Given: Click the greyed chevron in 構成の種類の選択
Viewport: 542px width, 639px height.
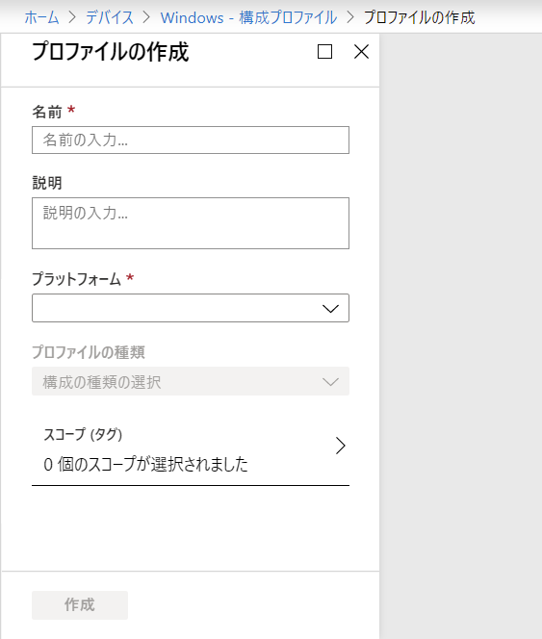Looking at the screenshot, I should (x=330, y=382).
